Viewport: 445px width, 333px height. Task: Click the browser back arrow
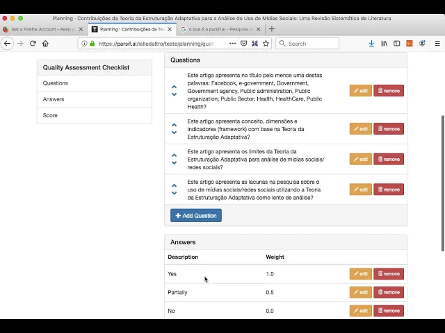pyautogui.click(x=8, y=43)
